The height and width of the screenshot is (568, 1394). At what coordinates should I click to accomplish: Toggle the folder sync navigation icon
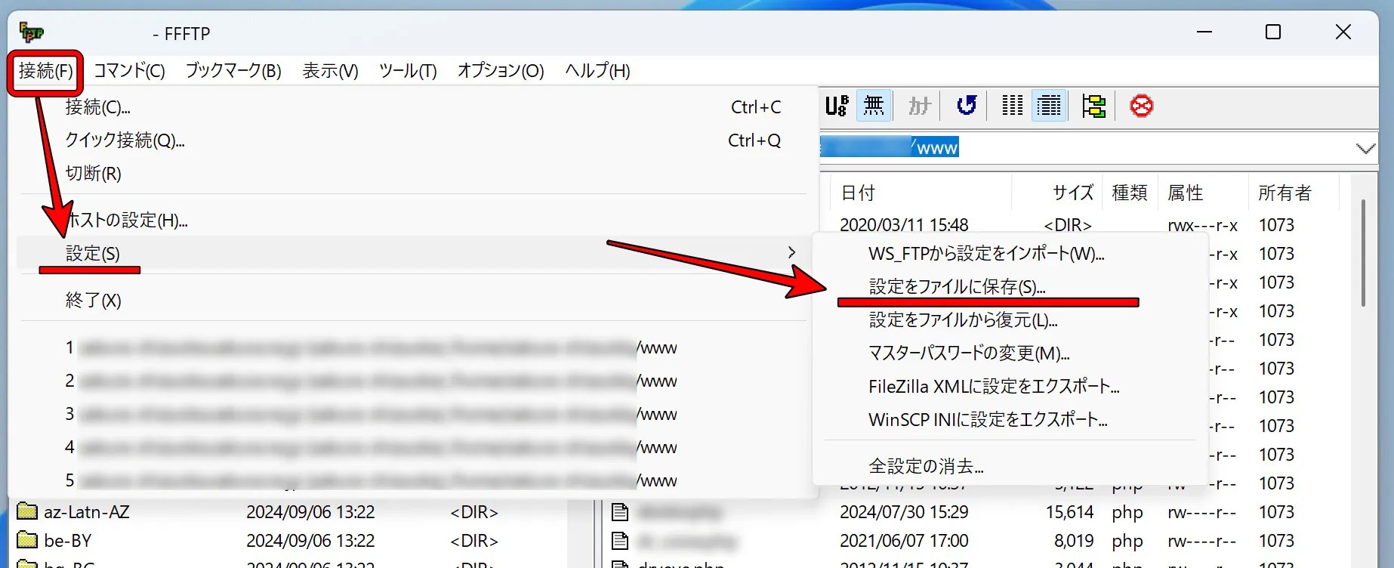tap(1093, 106)
